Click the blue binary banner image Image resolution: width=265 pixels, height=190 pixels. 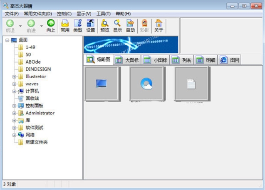point(131,44)
